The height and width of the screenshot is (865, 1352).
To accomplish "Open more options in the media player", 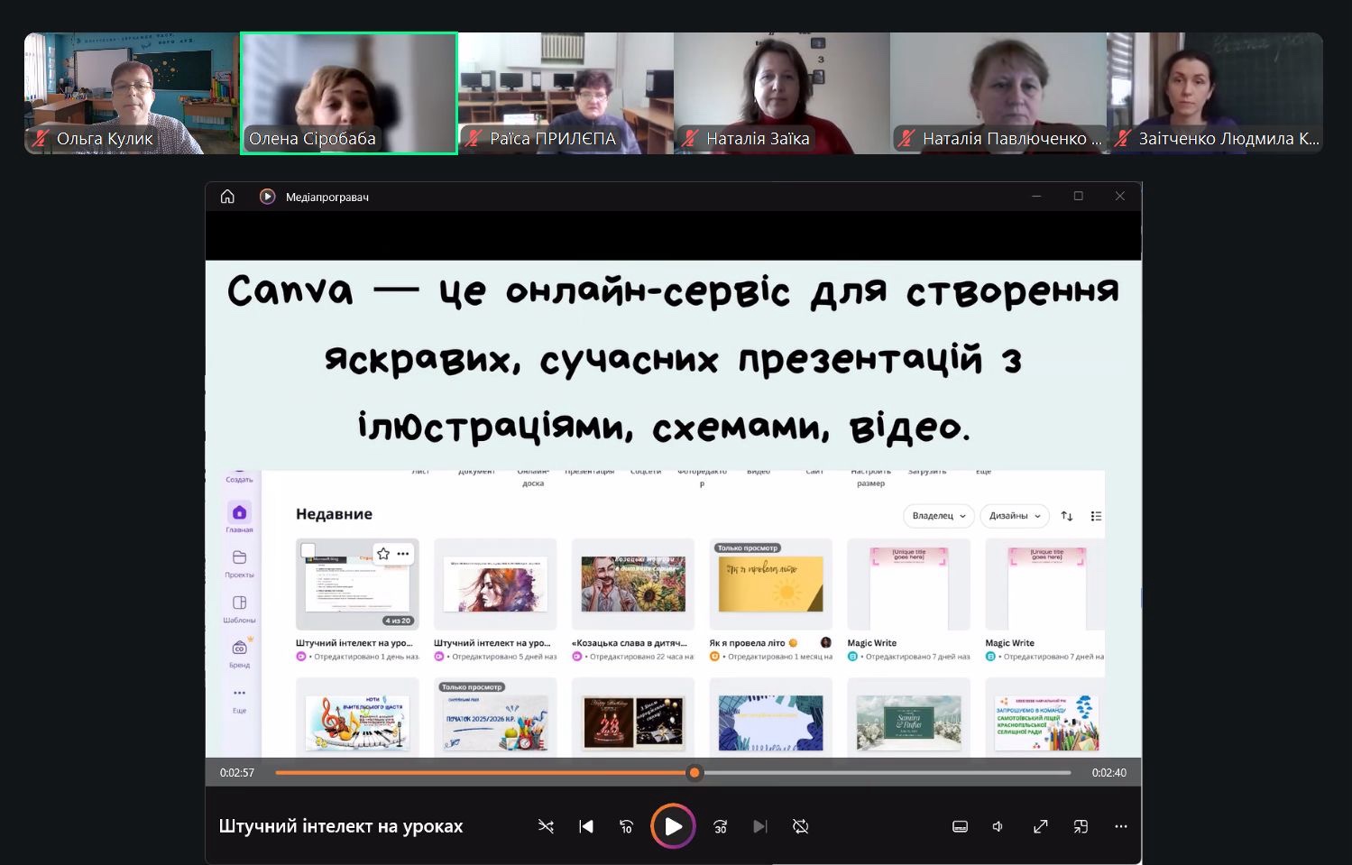I will point(1121,826).
